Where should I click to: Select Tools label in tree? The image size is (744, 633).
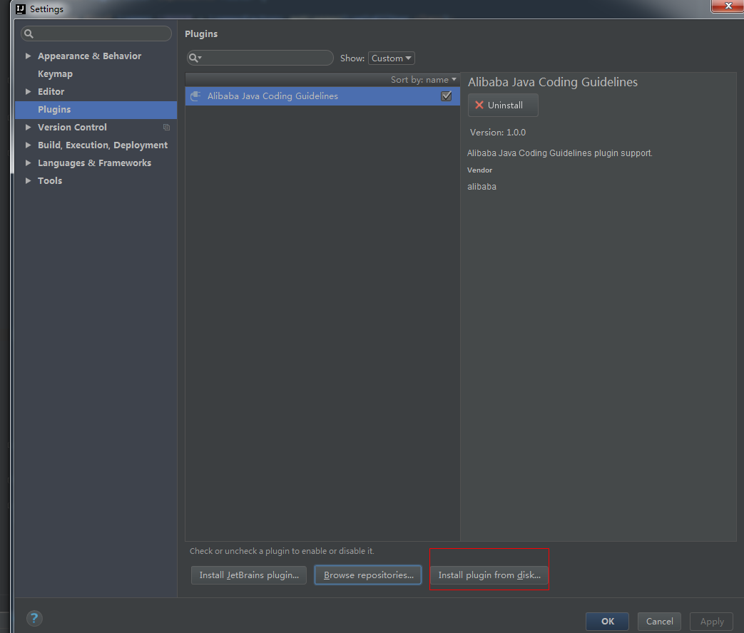coord(50,180)
